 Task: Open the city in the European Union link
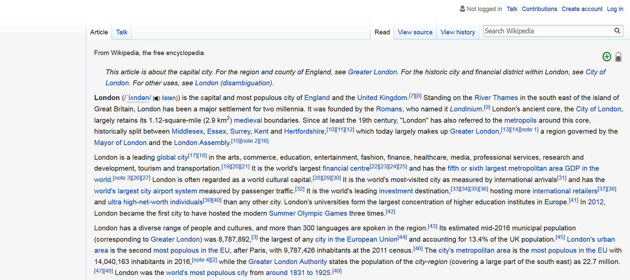(x=356, y=239)
